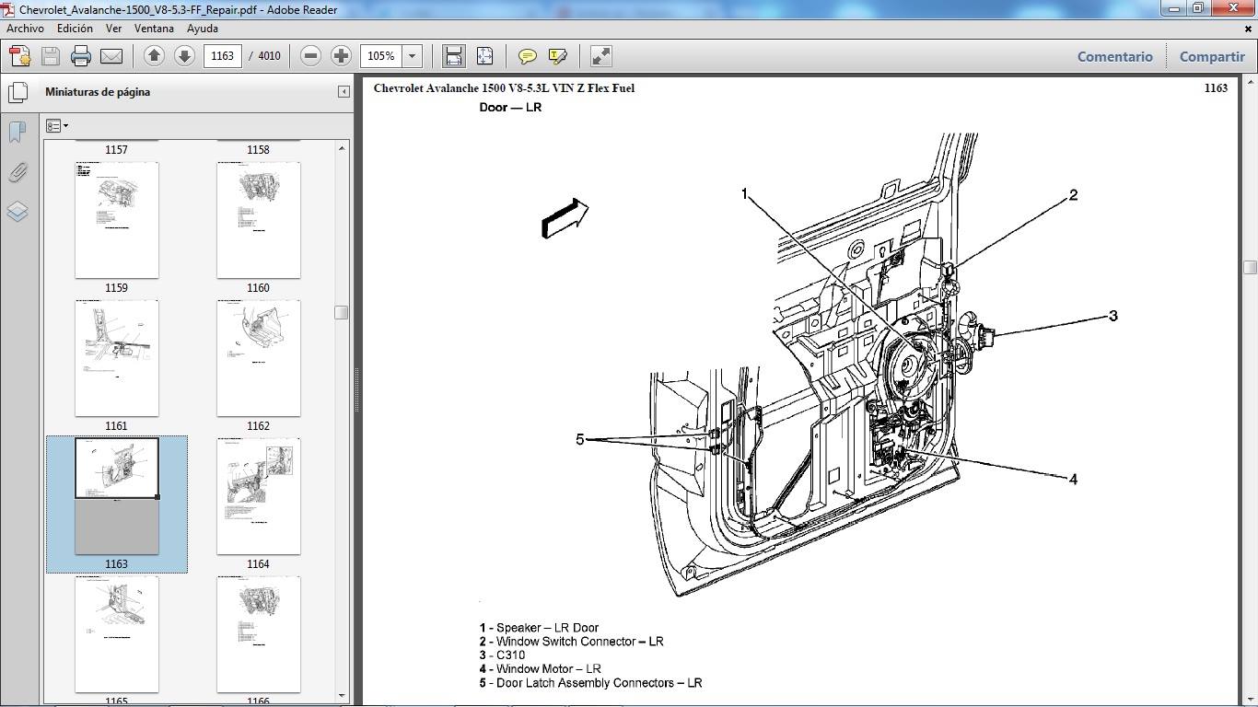
Task: Click legend text 'Speaker – LR Door'
Action: (548, 628)
